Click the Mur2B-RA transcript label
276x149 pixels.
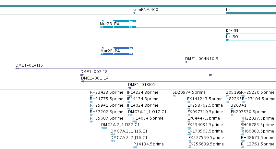[110, 24]
